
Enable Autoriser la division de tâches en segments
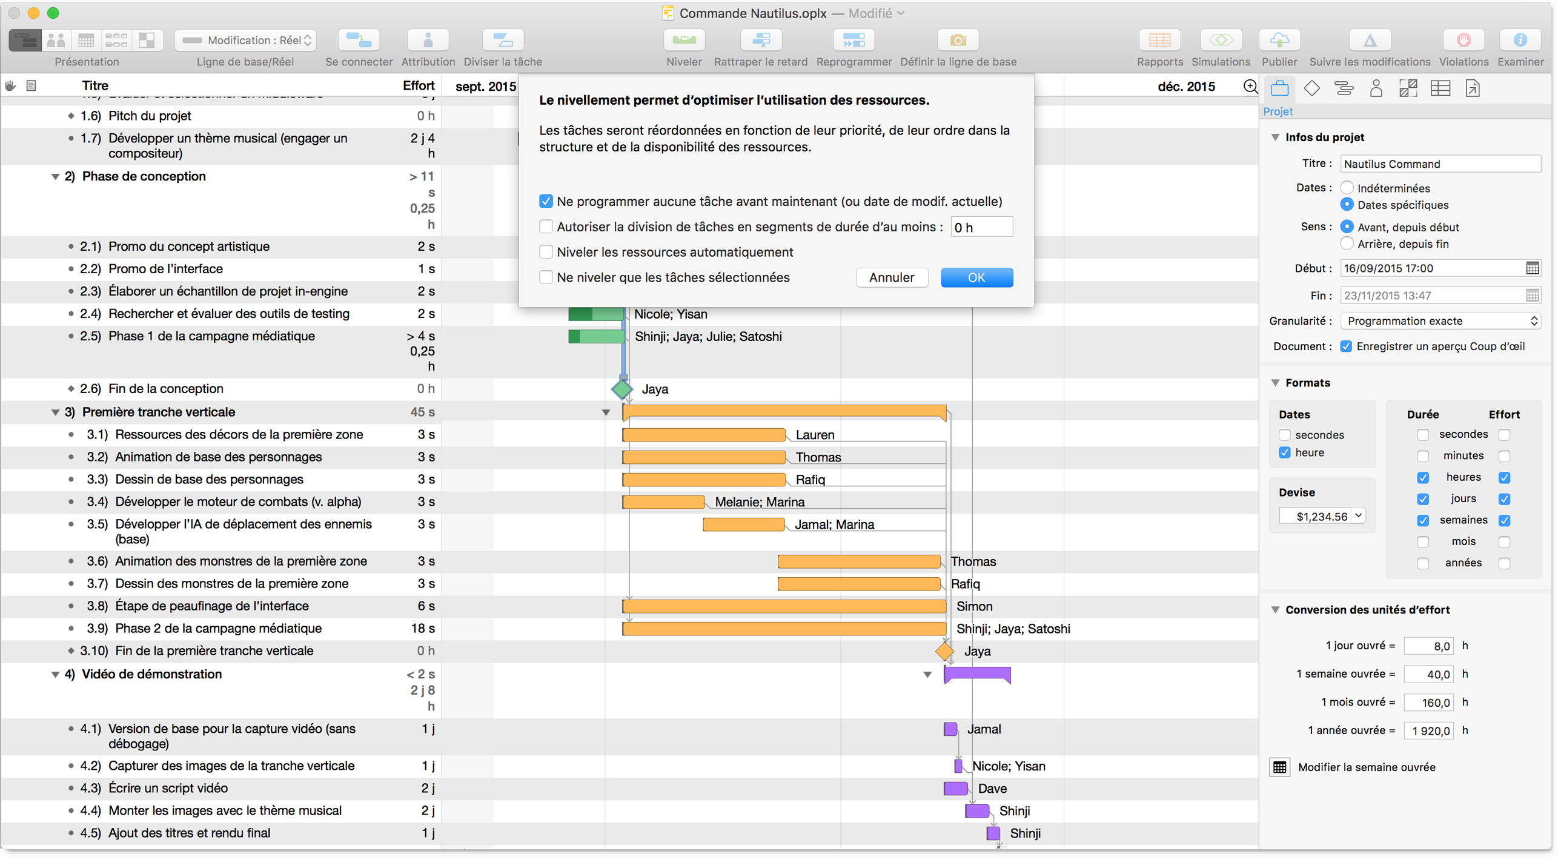546,226
